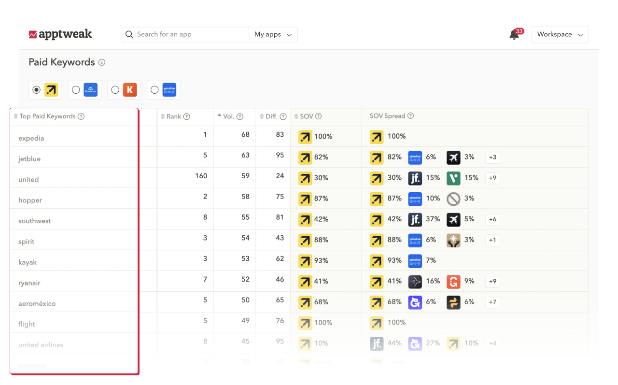The image size is (618, 385).
Task: Click the green V app icon in united row
Action: (453, 178)
